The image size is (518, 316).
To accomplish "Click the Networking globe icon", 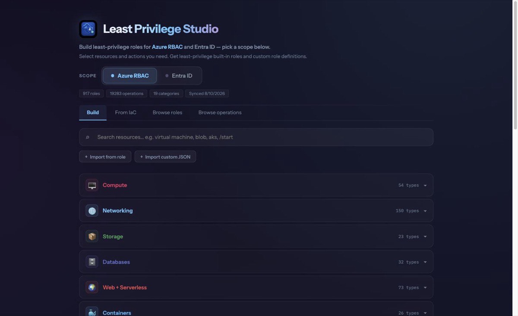I will (x=92, y=211).
